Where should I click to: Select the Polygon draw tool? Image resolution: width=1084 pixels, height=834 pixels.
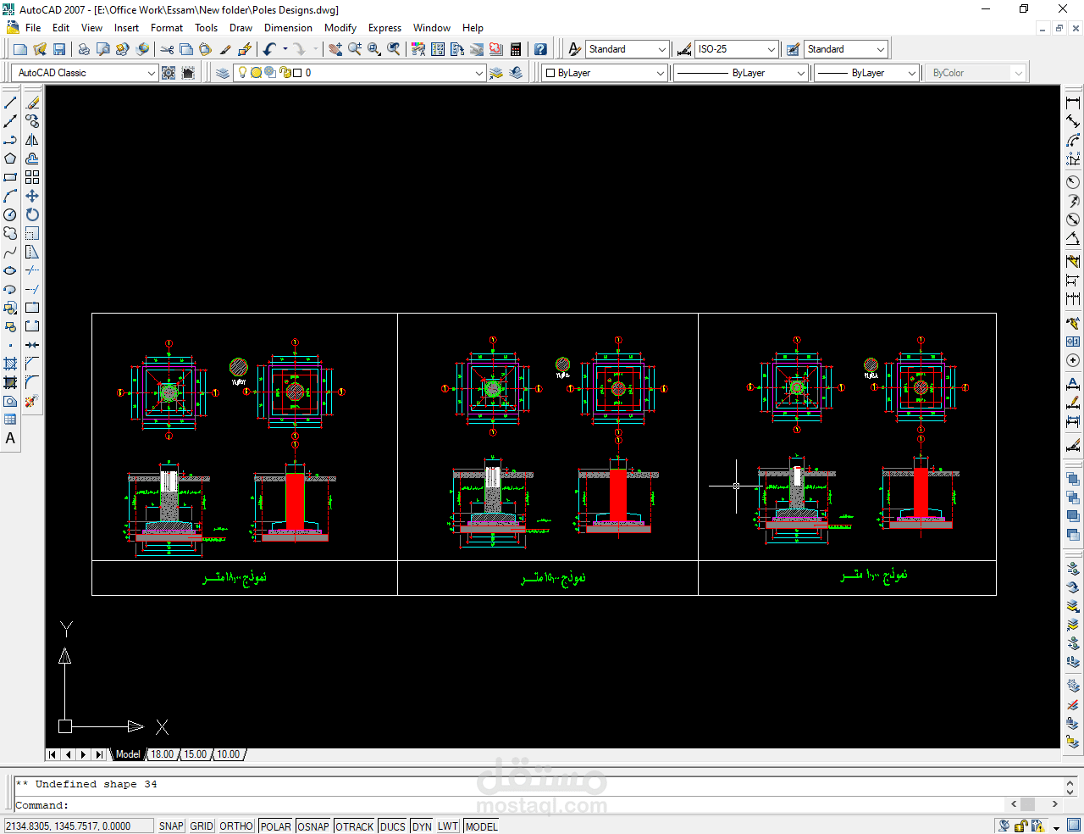pyautogui.click(x=10, y=158)
